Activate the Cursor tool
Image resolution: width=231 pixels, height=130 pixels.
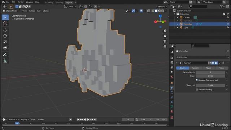tap(5, 23)
